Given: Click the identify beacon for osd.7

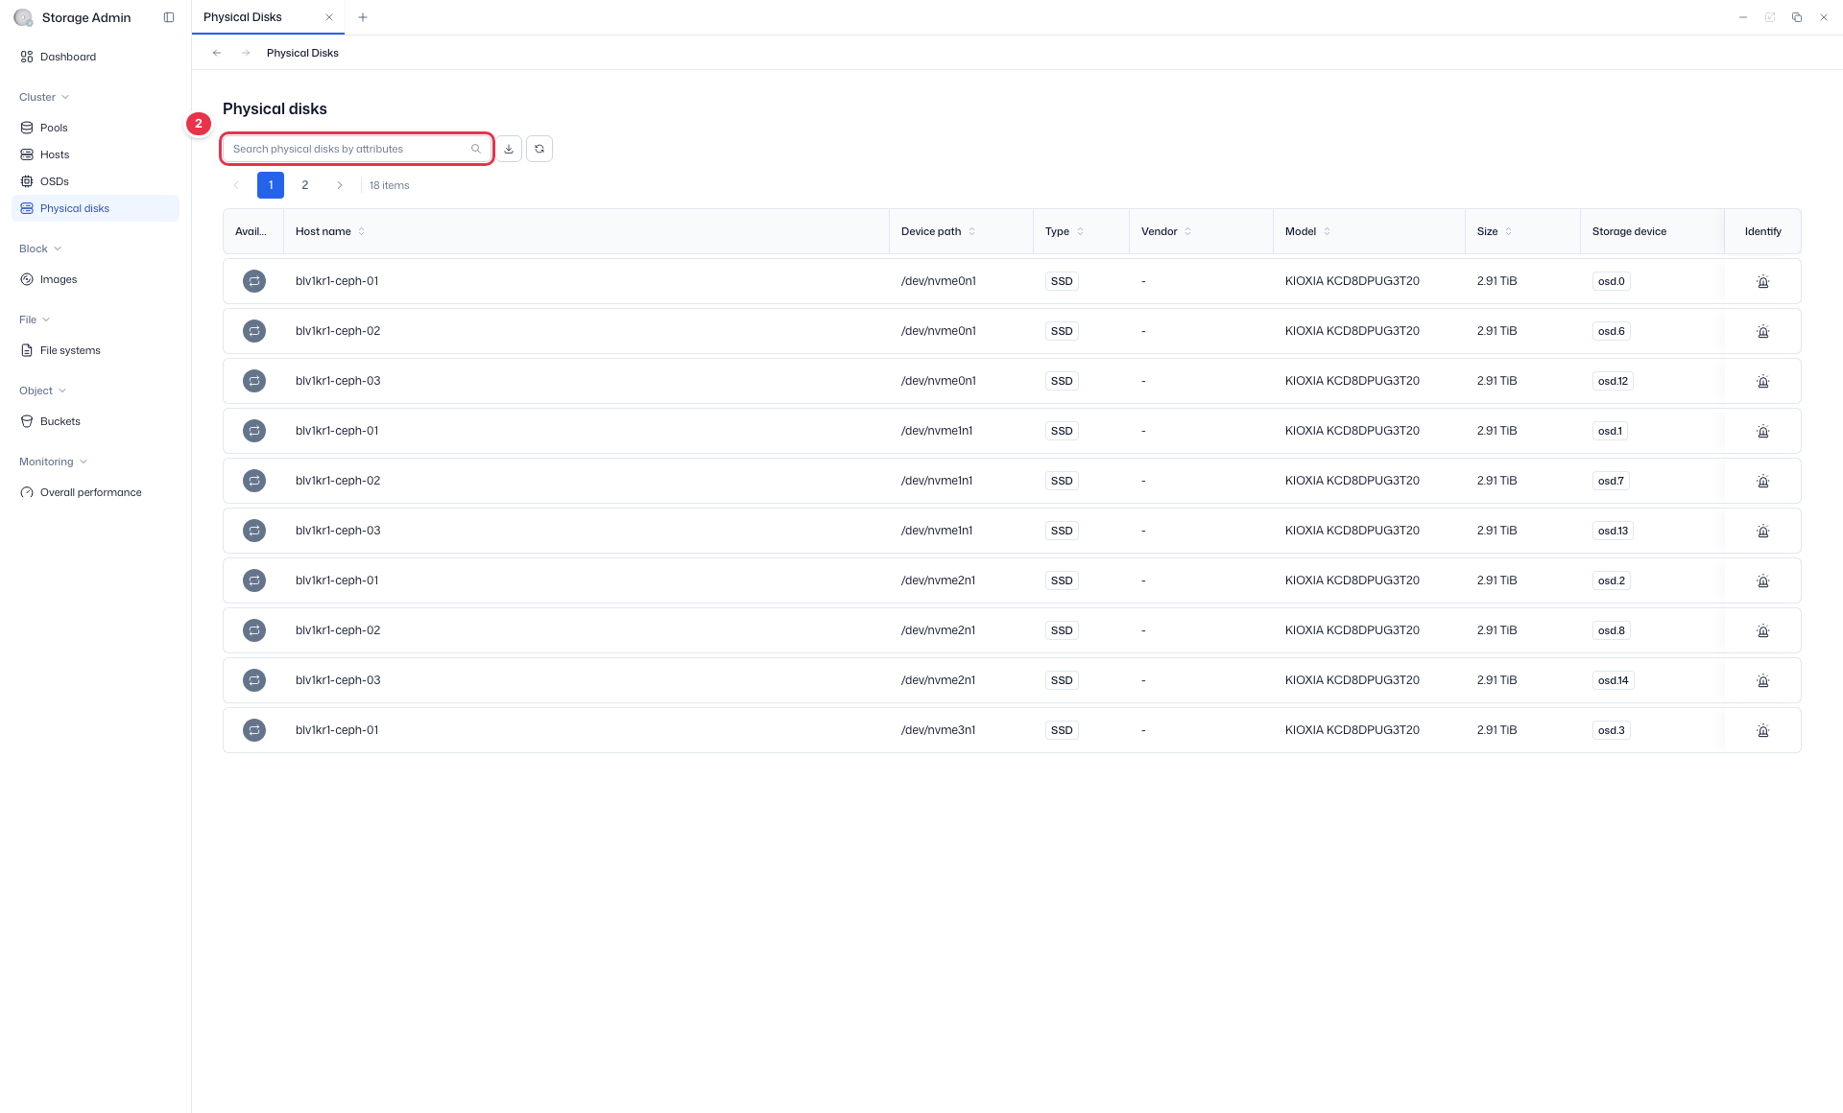Looking at the screenshot, I should click(1762, 481).
